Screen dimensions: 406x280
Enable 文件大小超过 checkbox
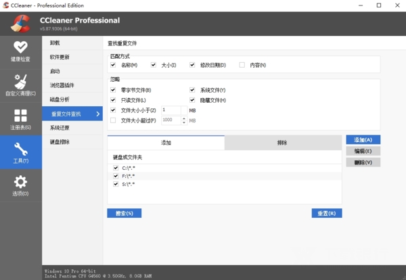[x=113, y=120]
